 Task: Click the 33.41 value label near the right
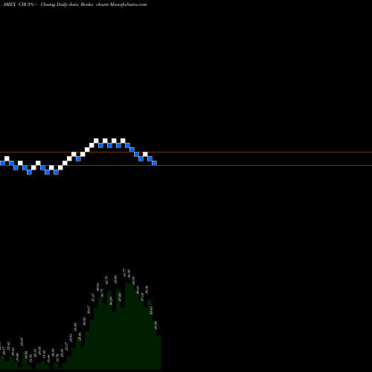(152, 310)
